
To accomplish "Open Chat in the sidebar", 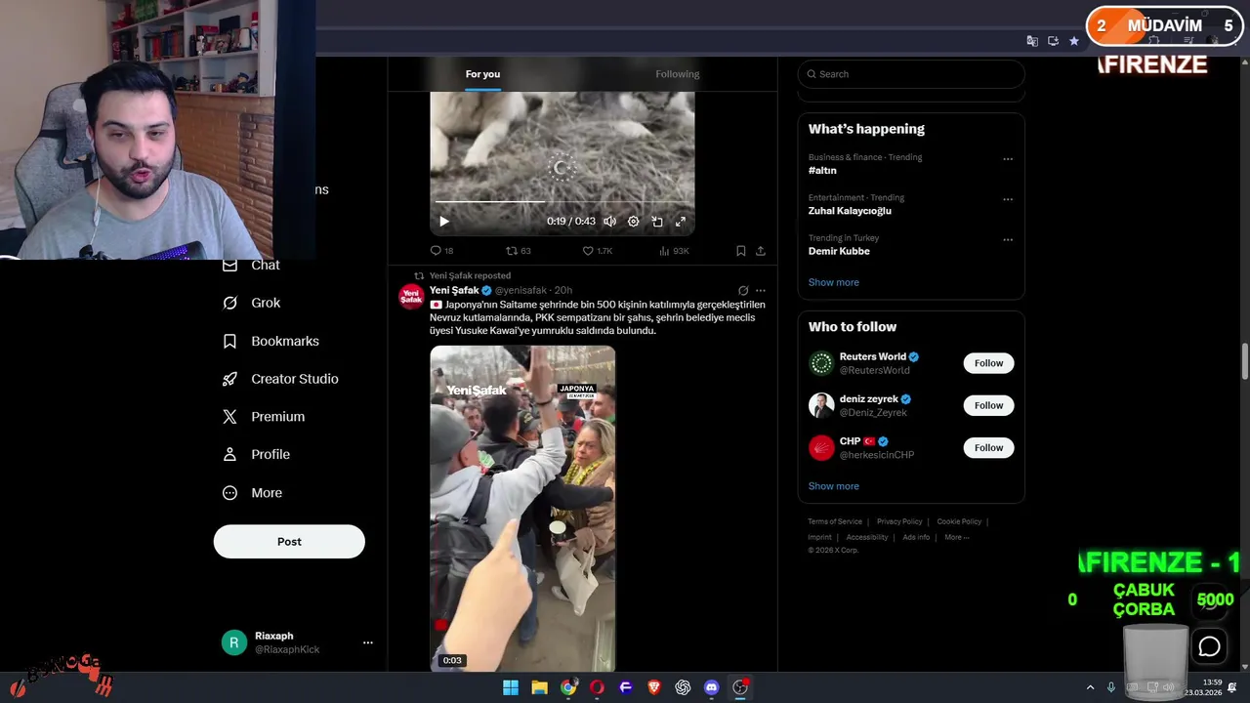I will pyautogui.click(x=252, y=266).
